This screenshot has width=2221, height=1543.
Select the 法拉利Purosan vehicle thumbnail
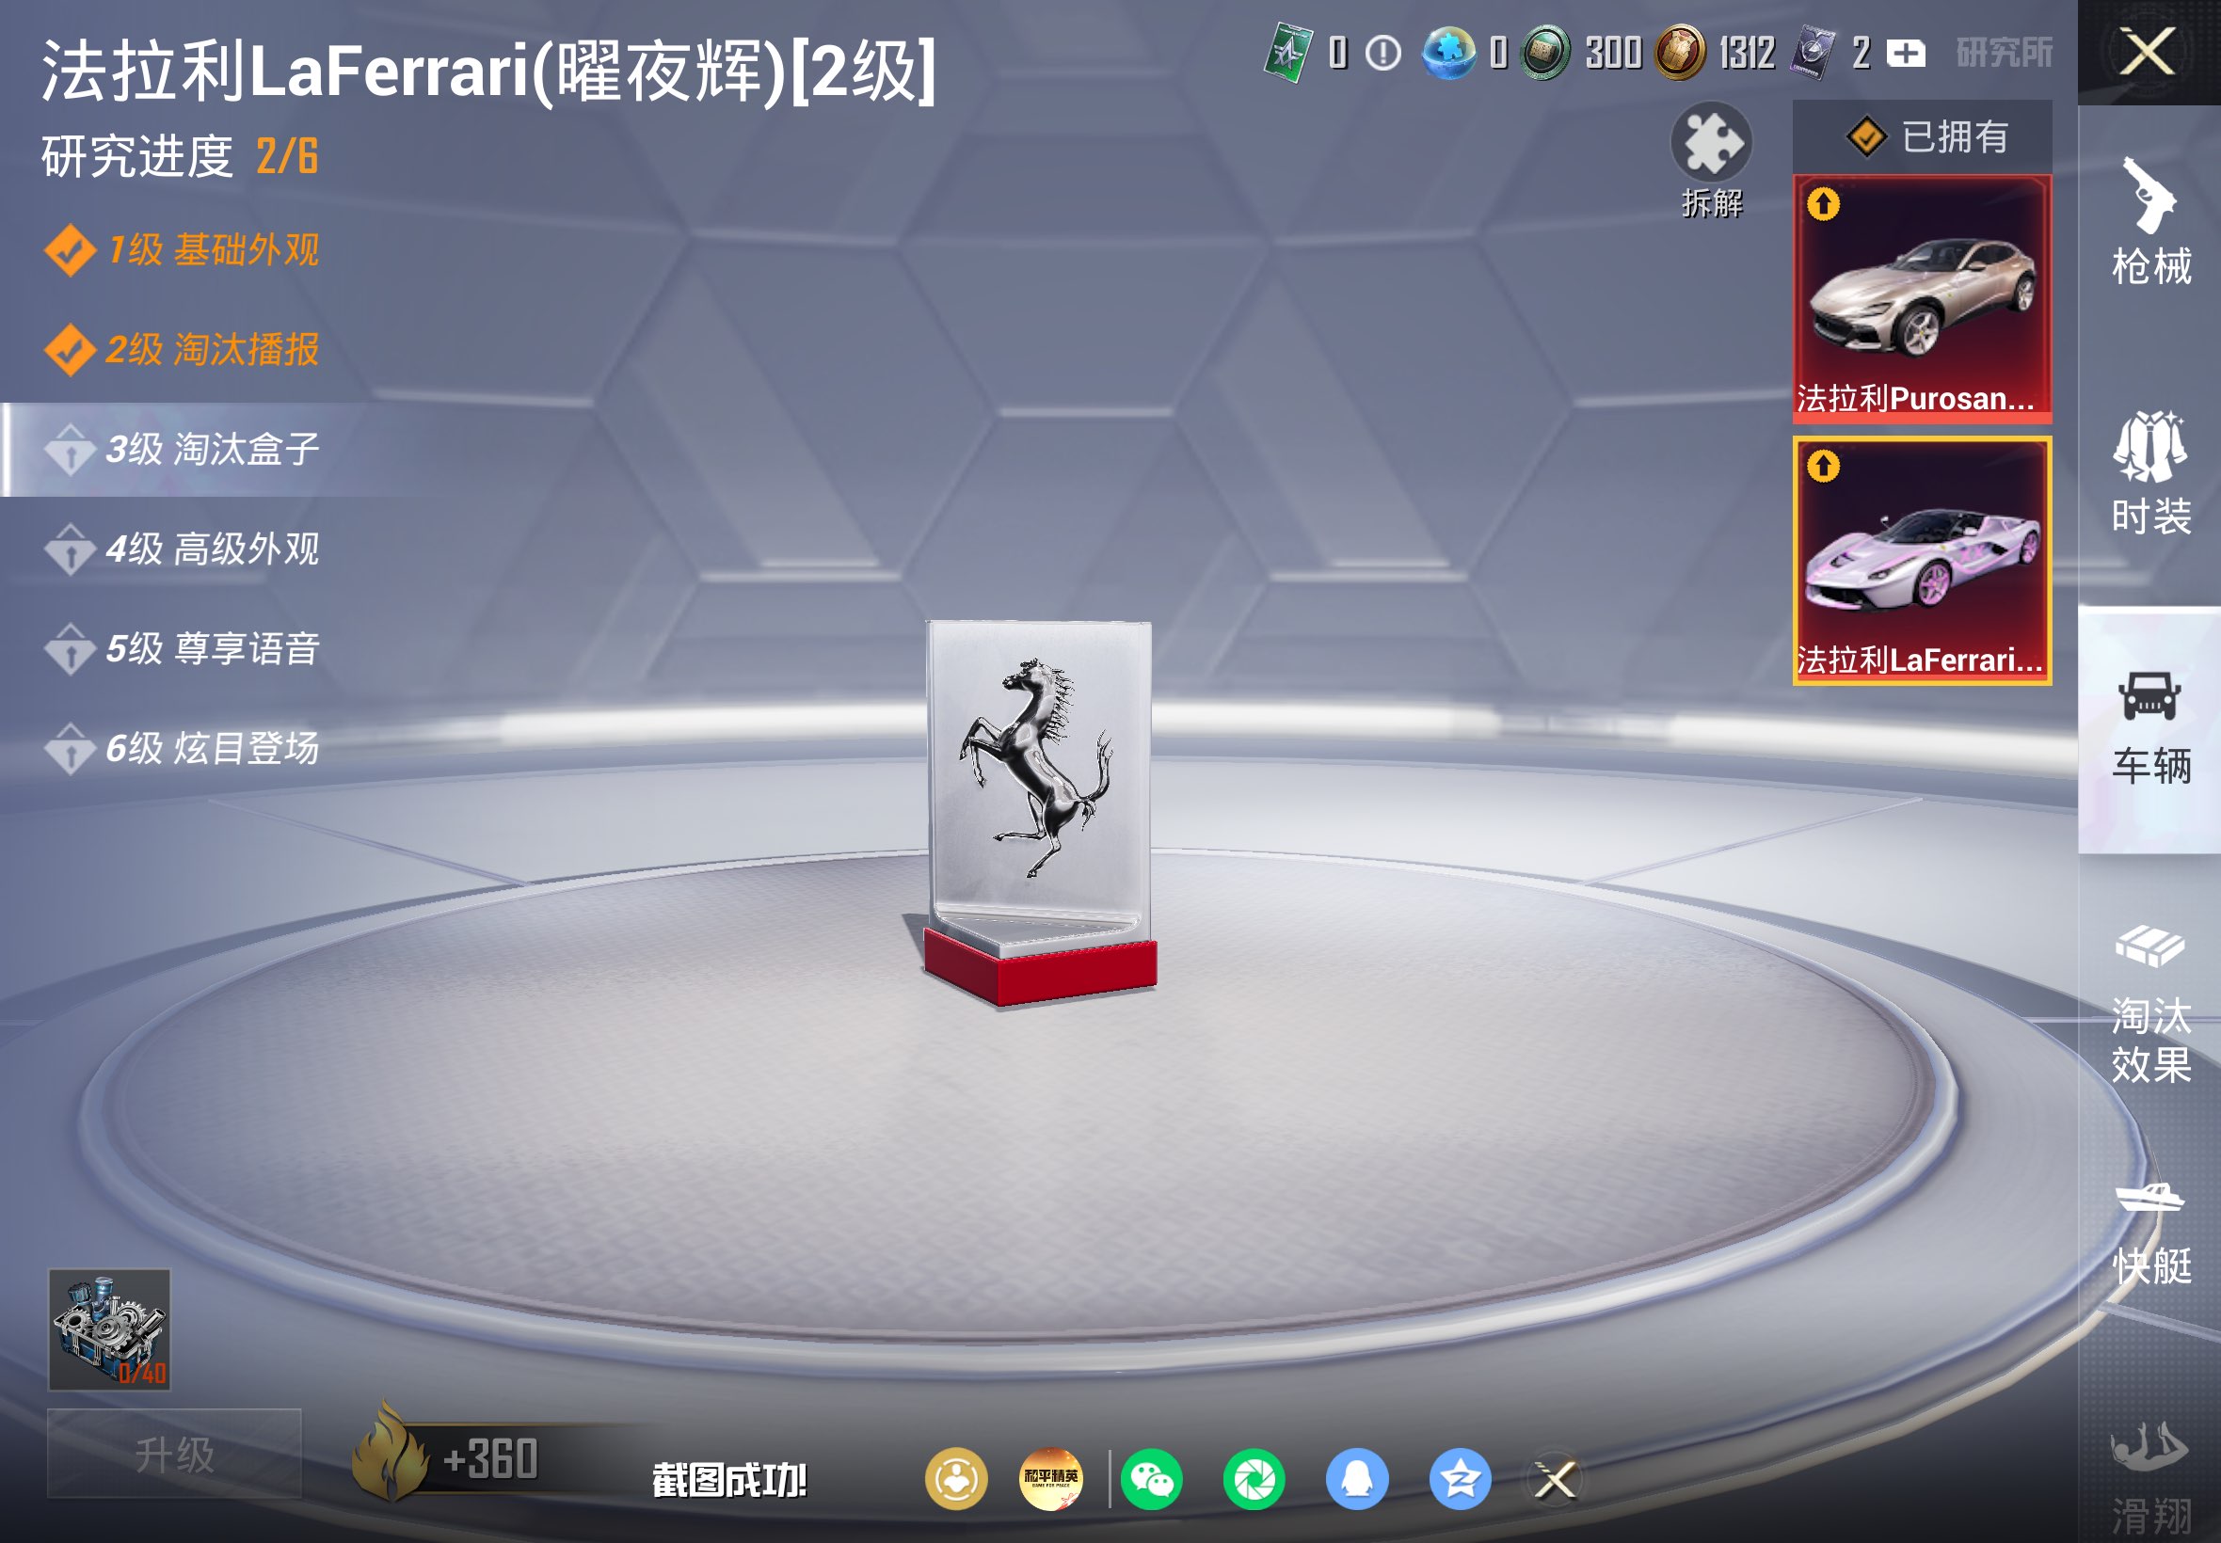[1923, 299]
